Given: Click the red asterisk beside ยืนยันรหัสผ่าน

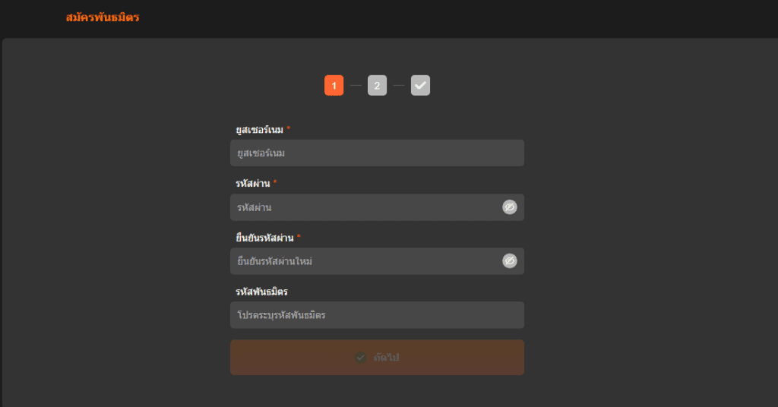Looking at the screenshot, I should pyautogui.click(x=299, y=237).
